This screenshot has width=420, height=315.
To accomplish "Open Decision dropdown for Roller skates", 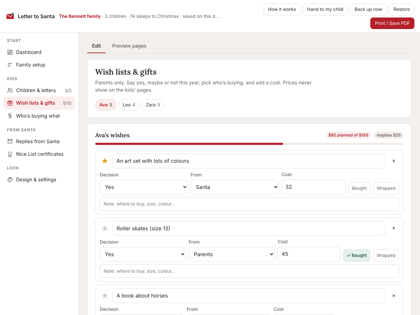I will click(143, 254).
